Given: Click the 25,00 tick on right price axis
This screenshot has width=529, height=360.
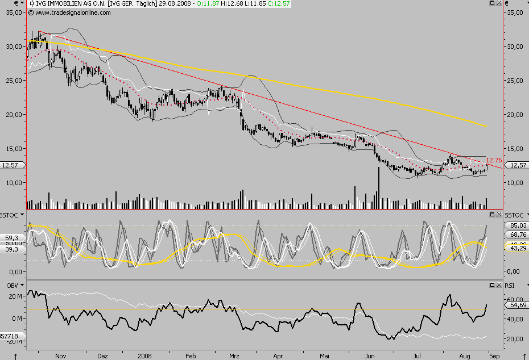Looking at the screenshot, I should click(515, 81).
